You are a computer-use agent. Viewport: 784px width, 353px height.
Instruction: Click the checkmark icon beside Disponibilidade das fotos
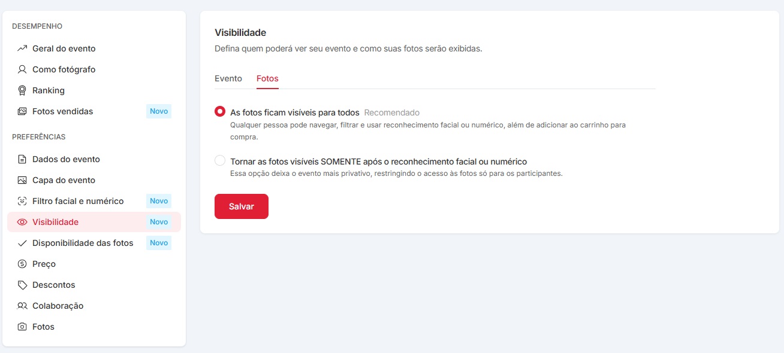pyautogui.click(x=22, y=243)
